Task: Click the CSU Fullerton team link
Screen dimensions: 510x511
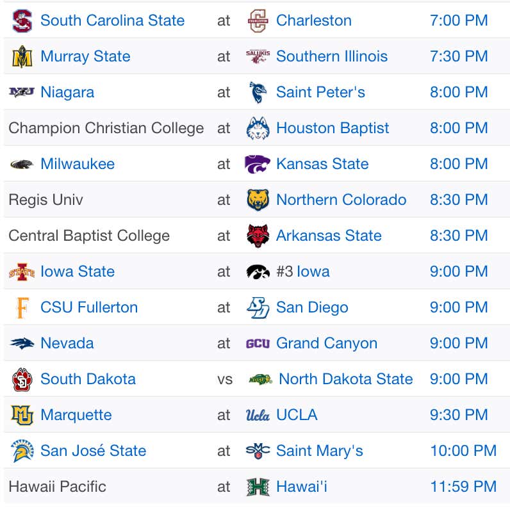Action: (89, 307)
